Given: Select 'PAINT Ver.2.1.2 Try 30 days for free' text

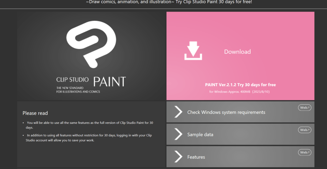Looking at the screenshot, I should click(240, 85).
